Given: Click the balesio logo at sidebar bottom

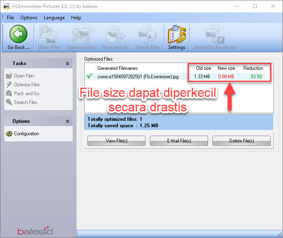Looking at the screenshot, I should coord(35,231).
